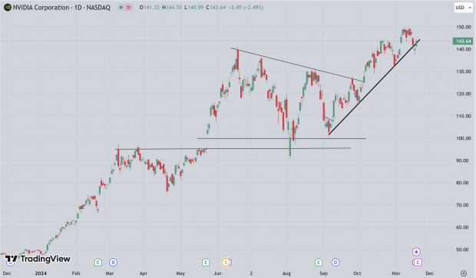Click the Nov label on time axis
The height and width of the screenshot is (278, 476).
point(396,273)
